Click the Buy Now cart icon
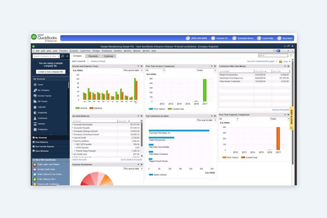The width and height of the screenshot is (327, 218). tap(279, 38)
